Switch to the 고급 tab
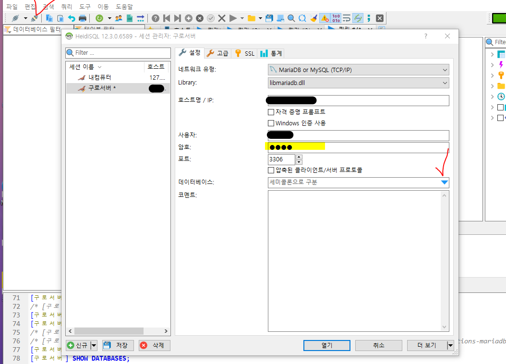Viewport: 506px width, 364px height. tap(217, 53)
